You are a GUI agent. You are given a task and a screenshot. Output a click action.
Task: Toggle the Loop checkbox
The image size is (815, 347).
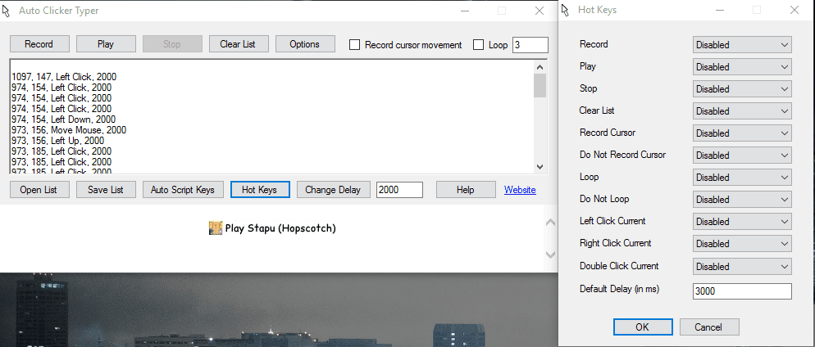(x=478, y=45)
